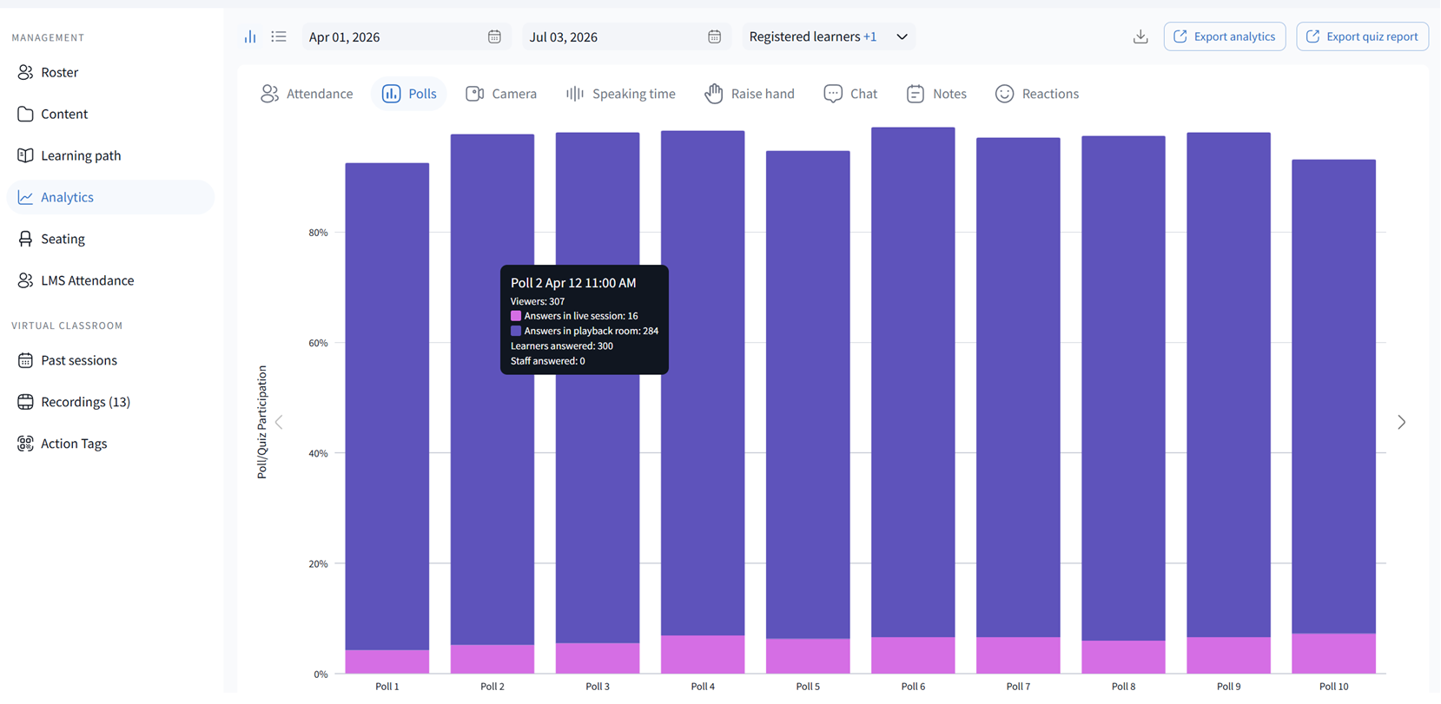Open Content in the sidebar
This screenshot has width=1441, height=704.
pyautogui.click(x=110, y=114)
